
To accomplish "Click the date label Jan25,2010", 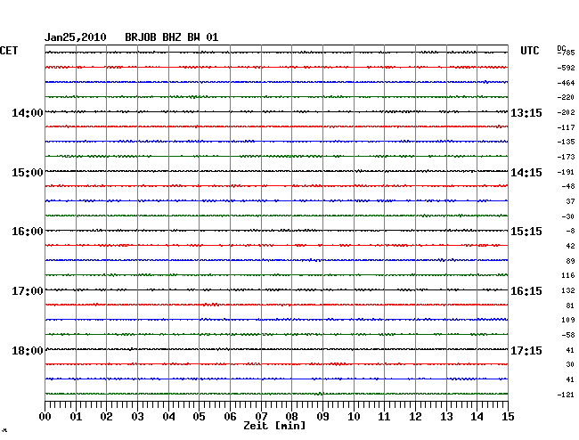I will [x=76, y=37].
